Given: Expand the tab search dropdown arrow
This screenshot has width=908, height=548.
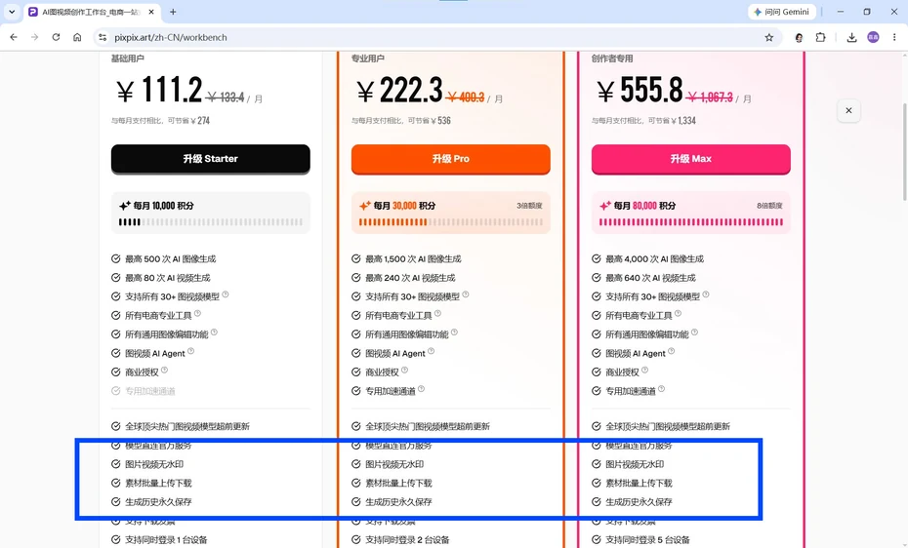Looking at the screenshot, I should pyautogui.click(x=12, y=12).
